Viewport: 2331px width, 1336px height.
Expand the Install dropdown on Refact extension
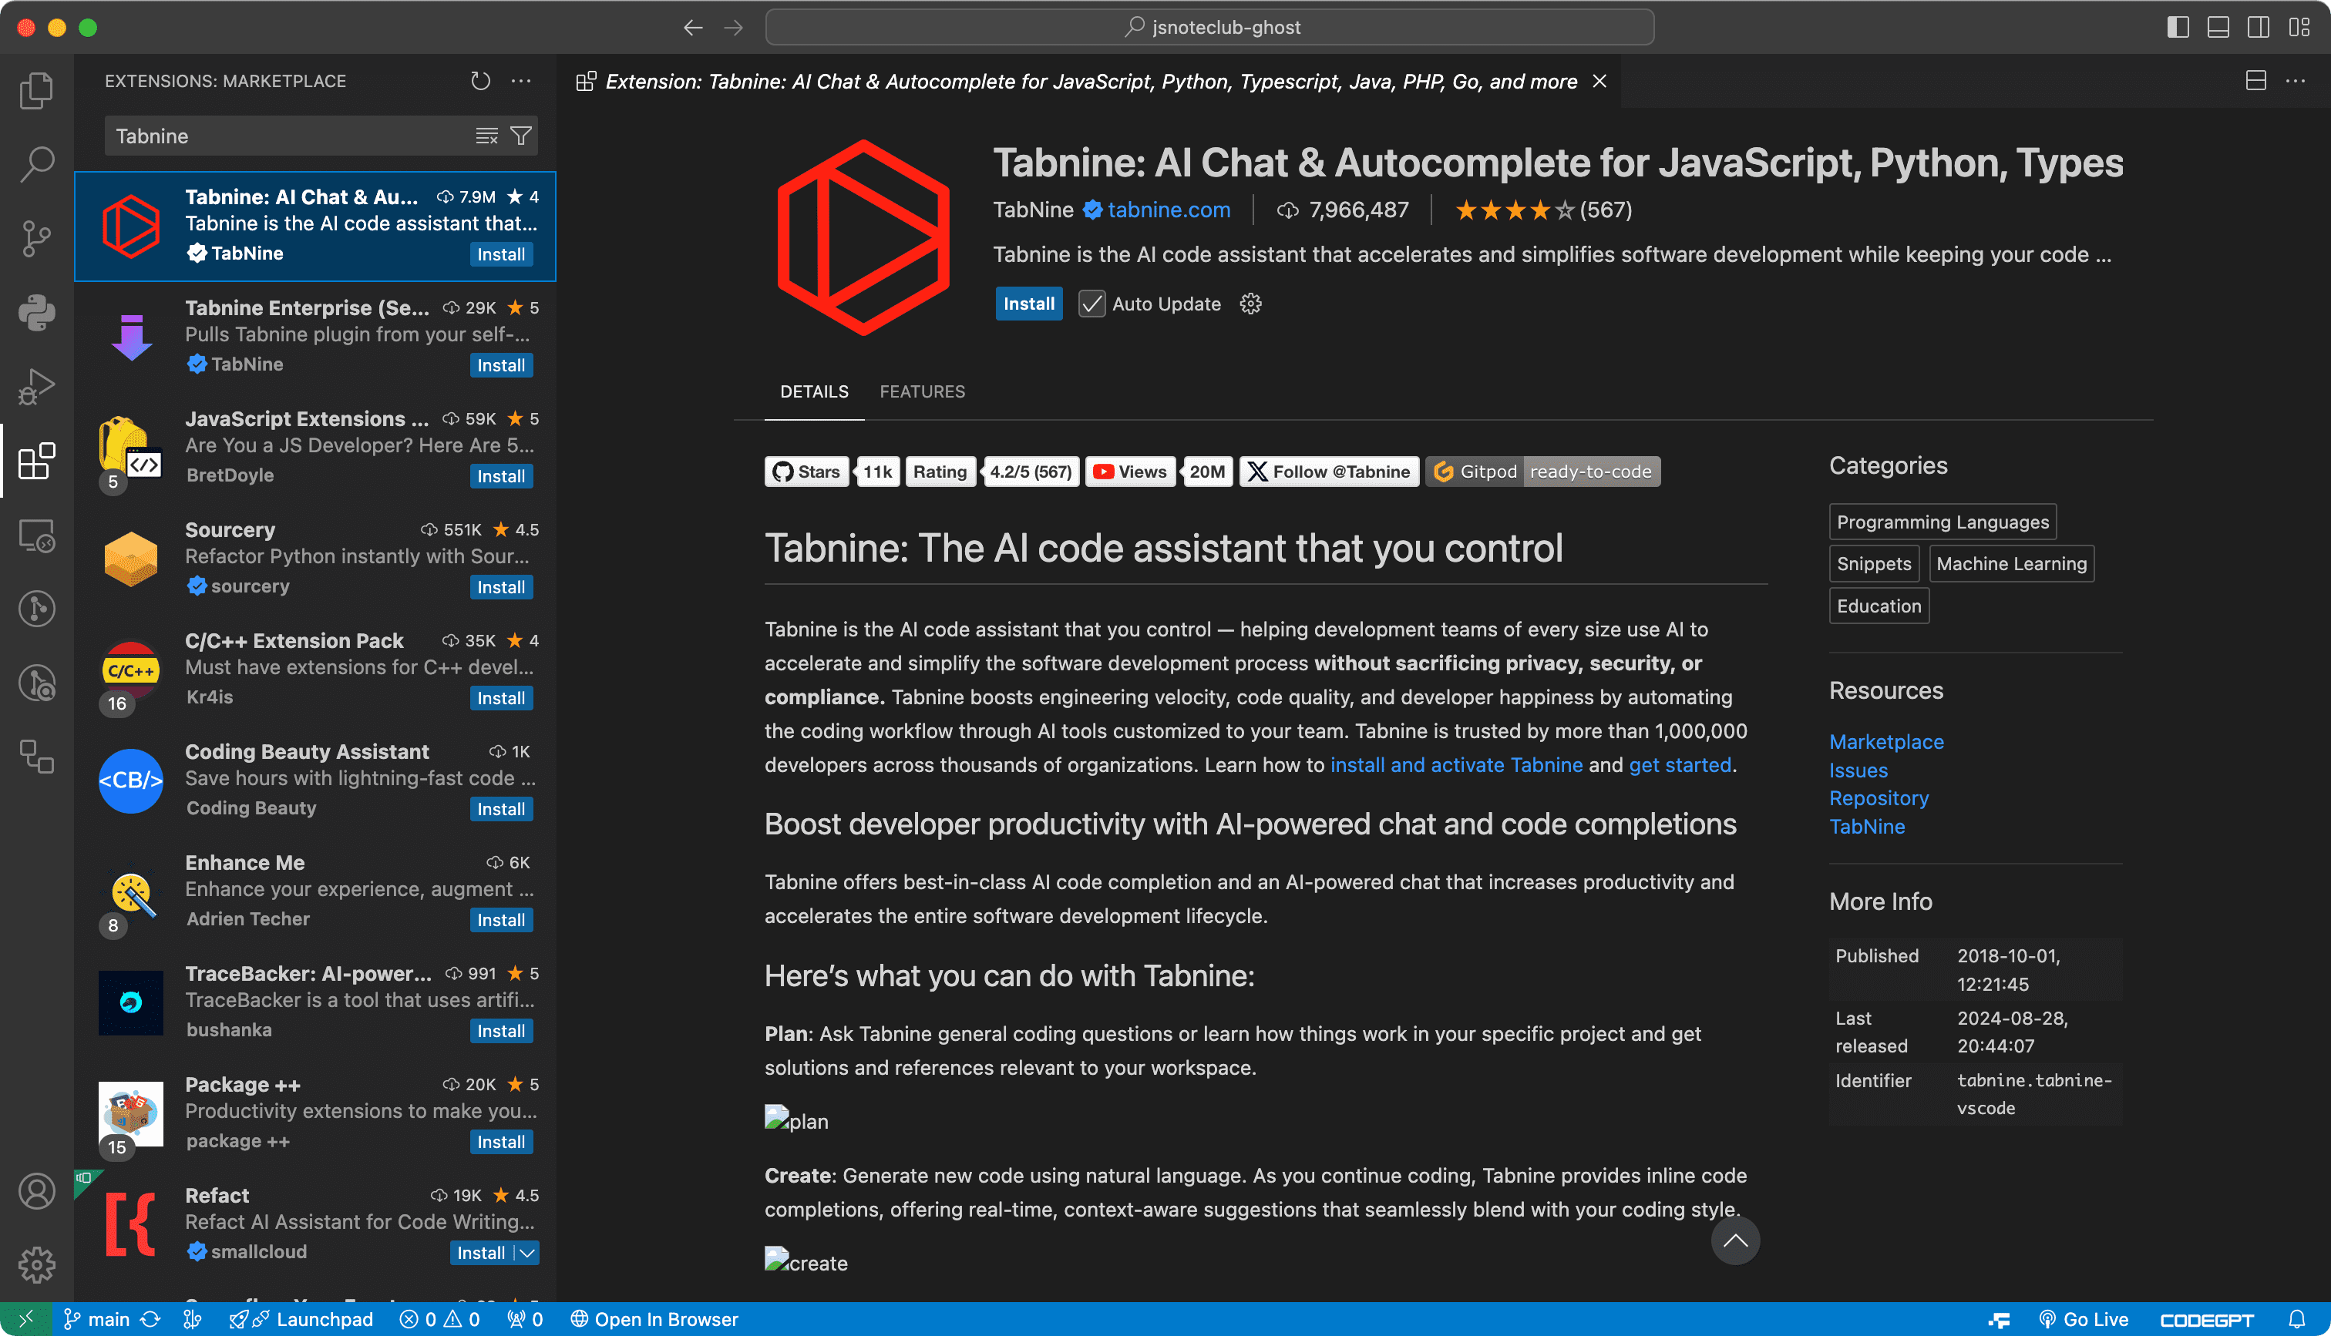click(525, 1253)
